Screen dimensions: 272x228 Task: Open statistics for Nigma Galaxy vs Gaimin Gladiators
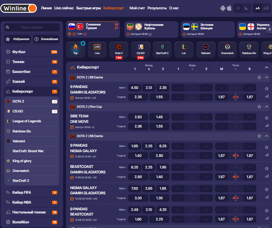click(267, 197)
